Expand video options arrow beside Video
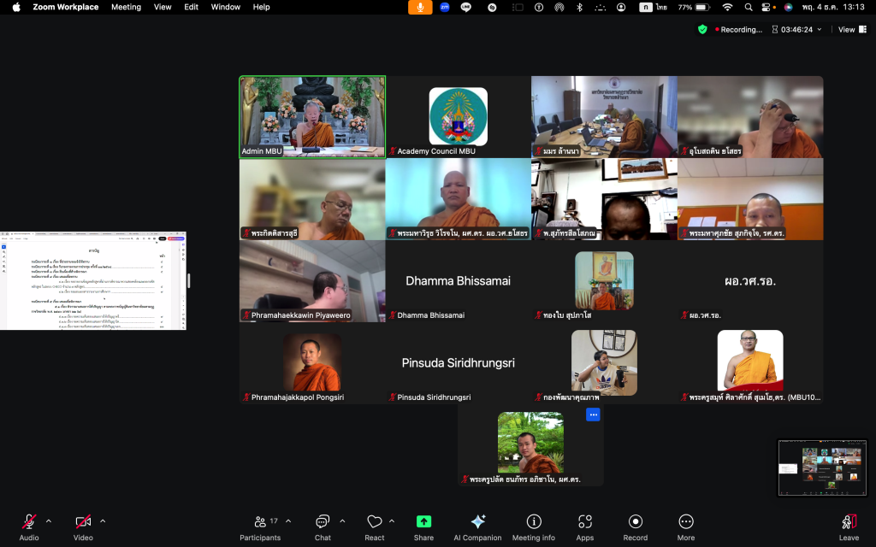Image resolution: width=876 pixels, height=547 pixels. pyautogui.click(x=103, y=521)
